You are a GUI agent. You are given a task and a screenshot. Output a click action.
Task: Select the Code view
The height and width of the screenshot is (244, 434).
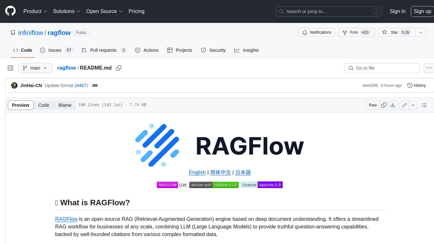(44, 105)
